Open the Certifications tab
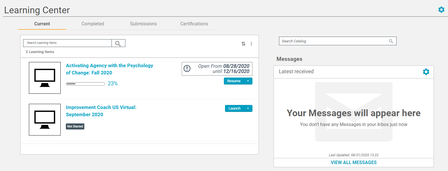 [x=194, y=24]
